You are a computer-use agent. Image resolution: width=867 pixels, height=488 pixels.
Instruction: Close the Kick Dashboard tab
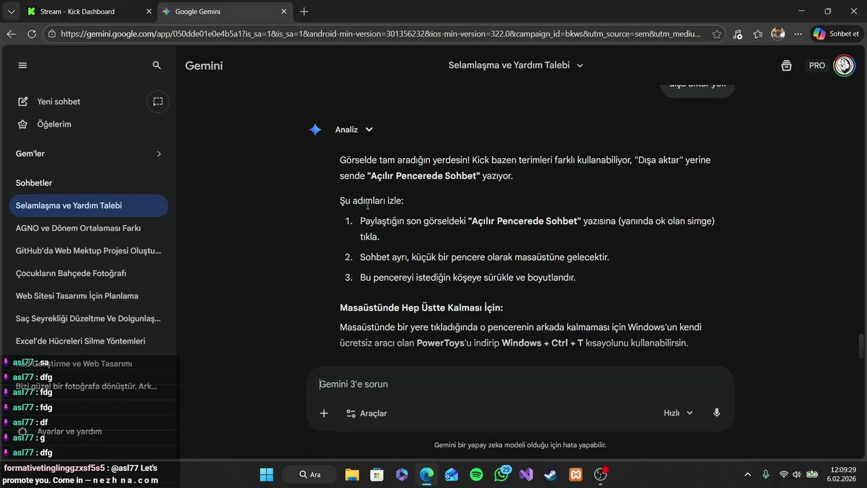pyautogui.click(x=149, y=12)
